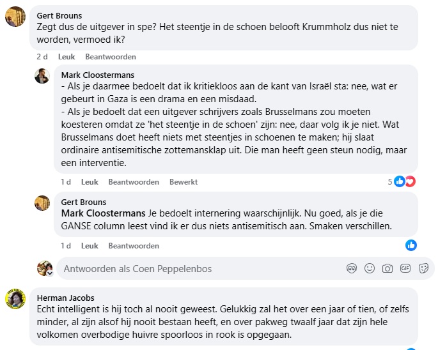The width and height of the screenshot is (438, 350).
Task: Click the sticker icon in reply box
Action: point(423,268)
